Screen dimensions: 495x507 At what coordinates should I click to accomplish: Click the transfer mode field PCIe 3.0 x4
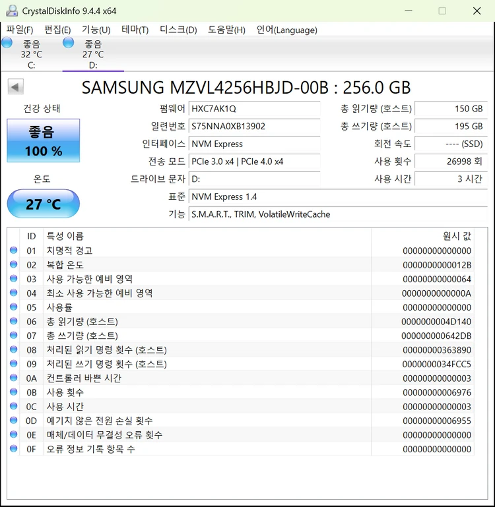coord(255,162)
